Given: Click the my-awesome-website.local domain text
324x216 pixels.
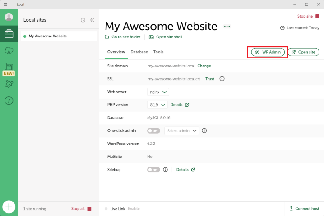Looking at the screenshot, I should point(171,66).
